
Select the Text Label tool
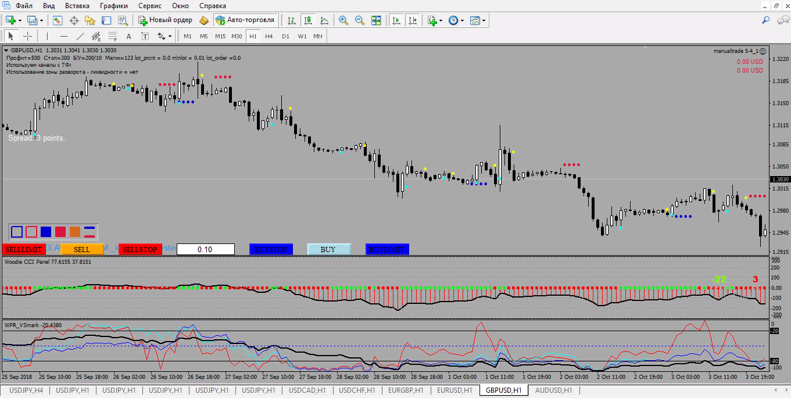point(145,36)
